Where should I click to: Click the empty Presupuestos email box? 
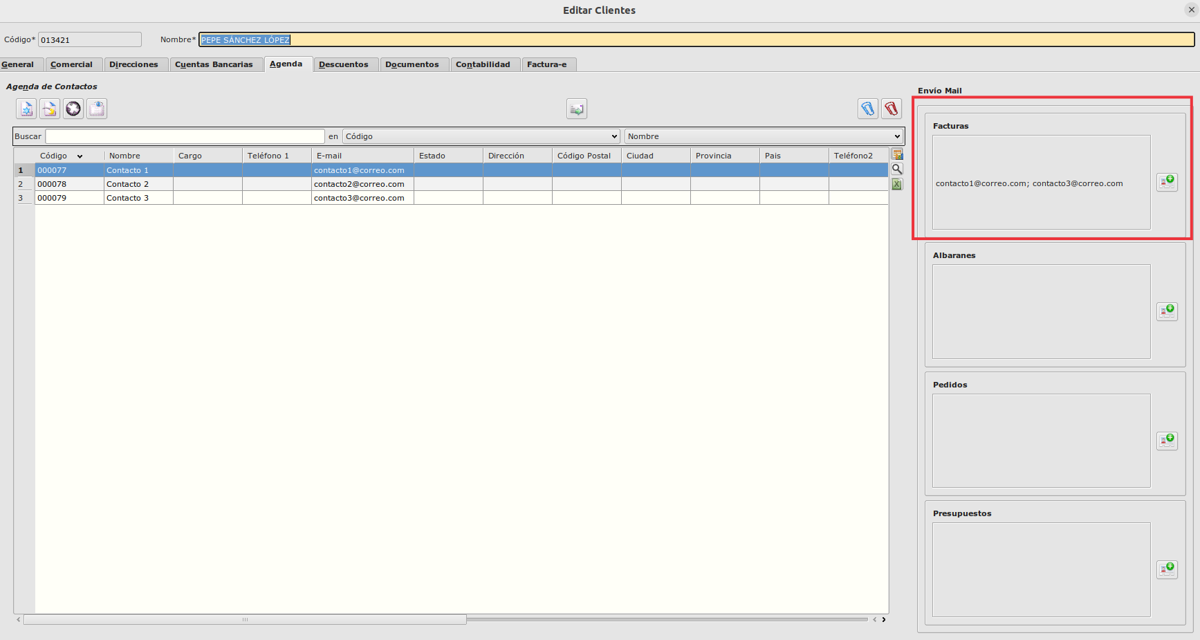1041,569
